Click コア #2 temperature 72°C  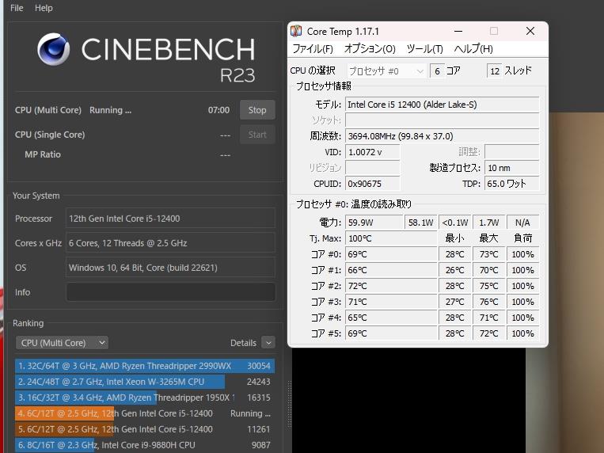point(391,286)
